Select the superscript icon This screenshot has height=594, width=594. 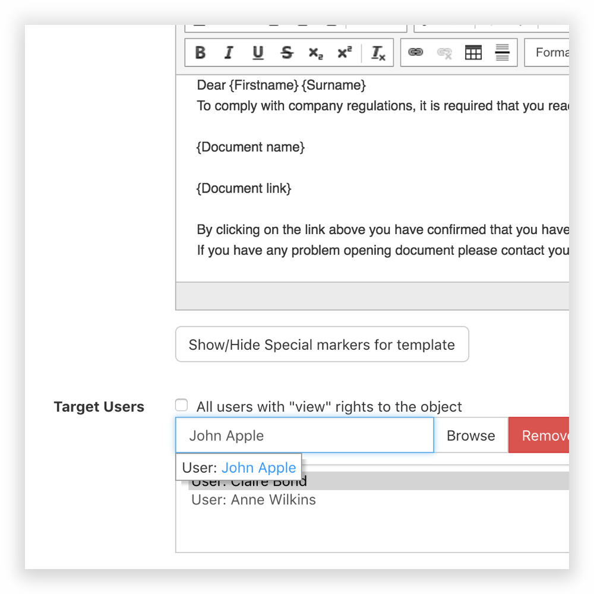[x=343, y=53]
